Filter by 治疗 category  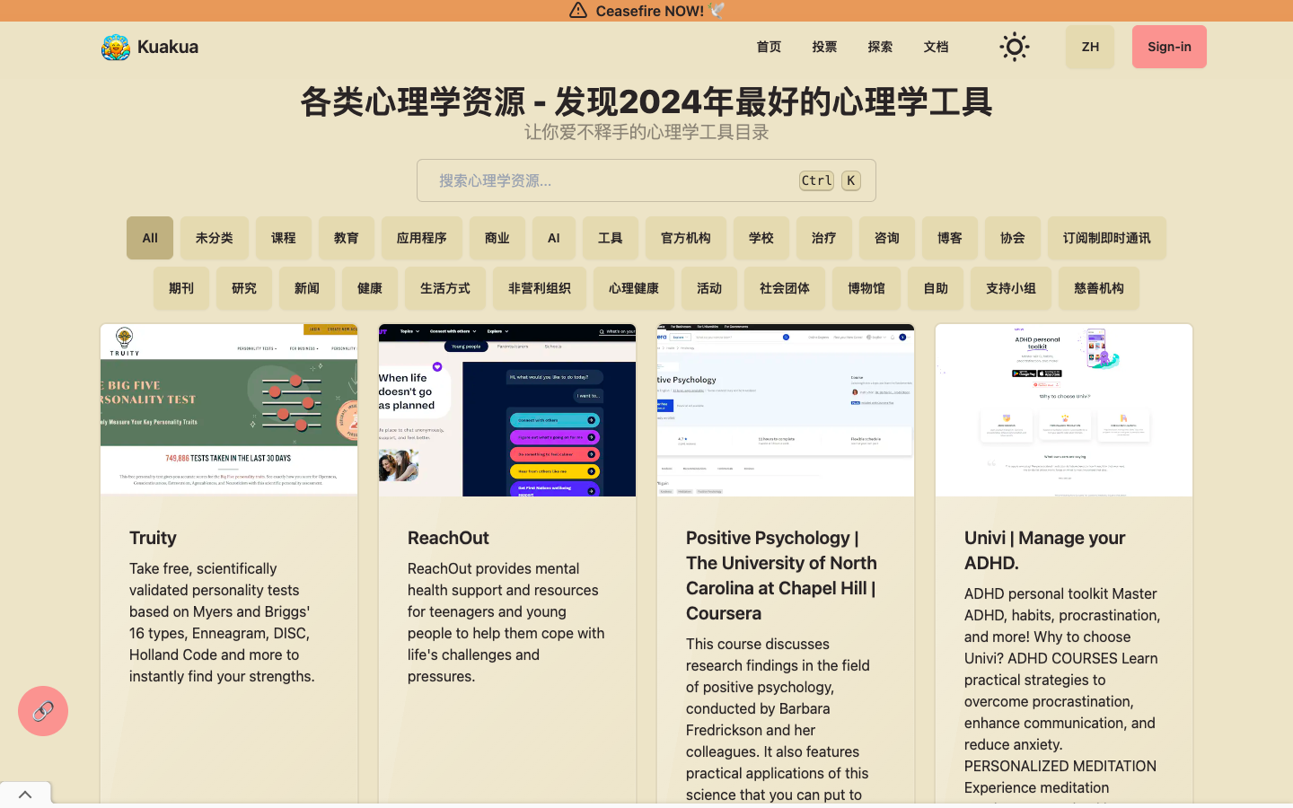coord(824,238)
